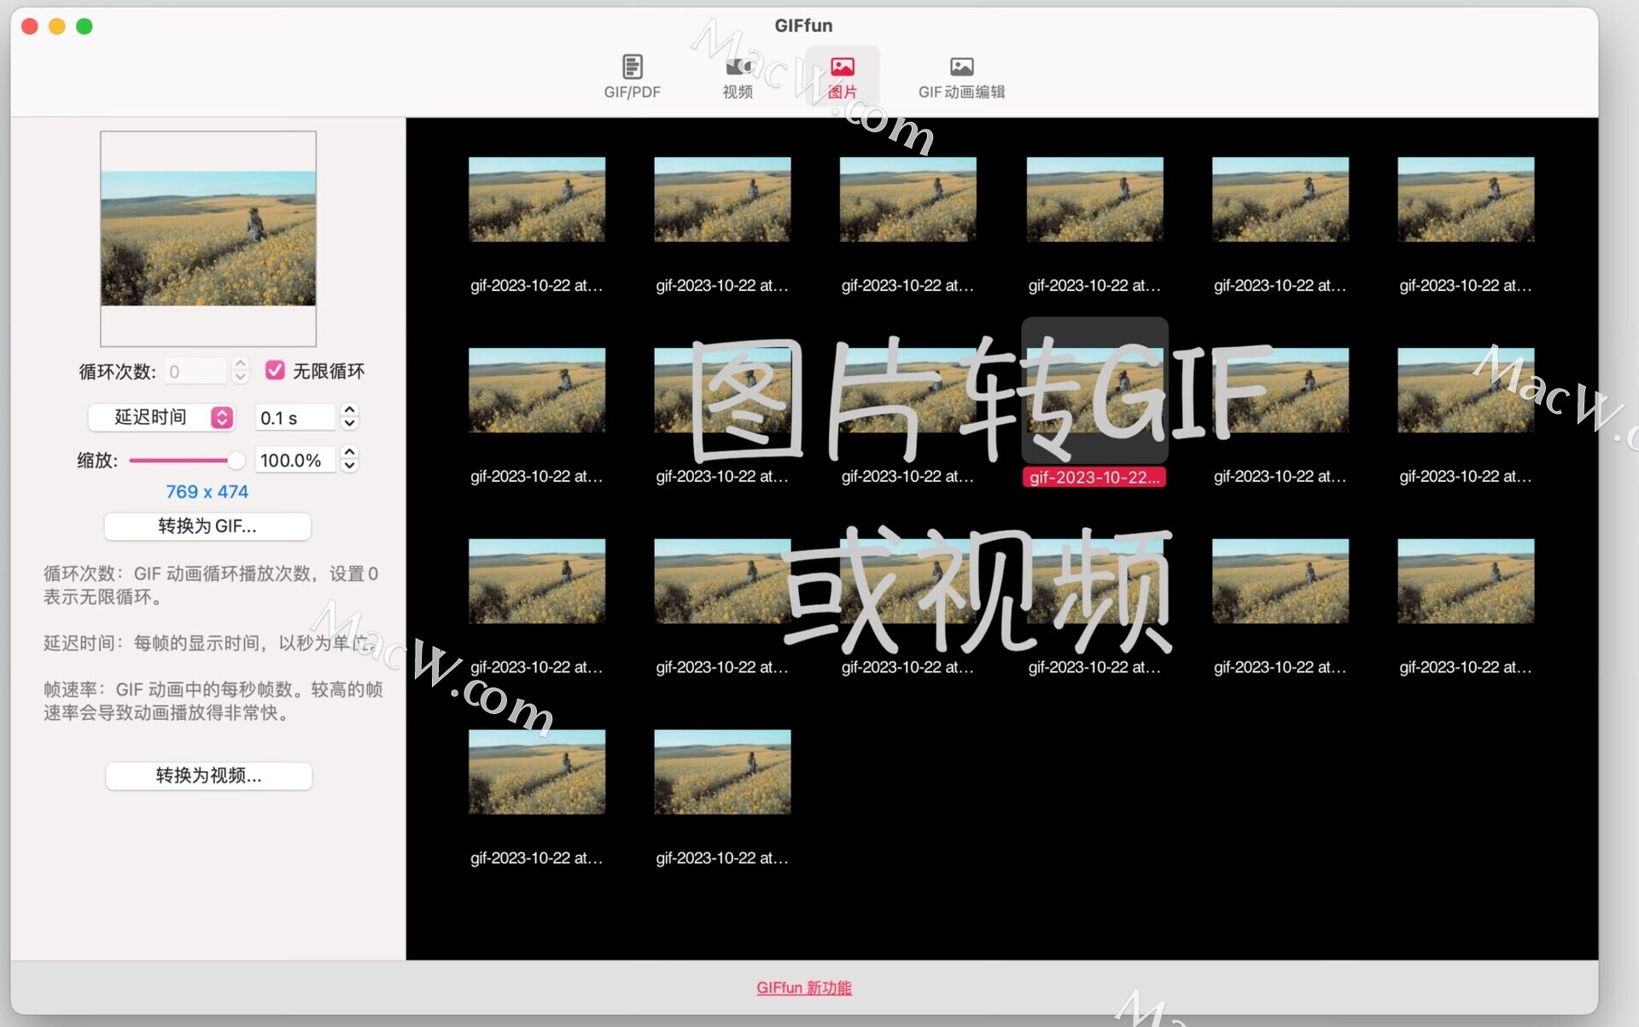Select the first thumbnail in the second row
This screenshot has height=1027, width=1639.
click(x=537, y=390)
